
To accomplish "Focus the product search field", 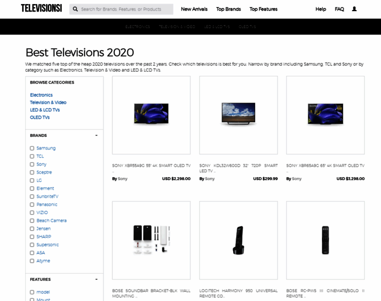I will [121, 9].
